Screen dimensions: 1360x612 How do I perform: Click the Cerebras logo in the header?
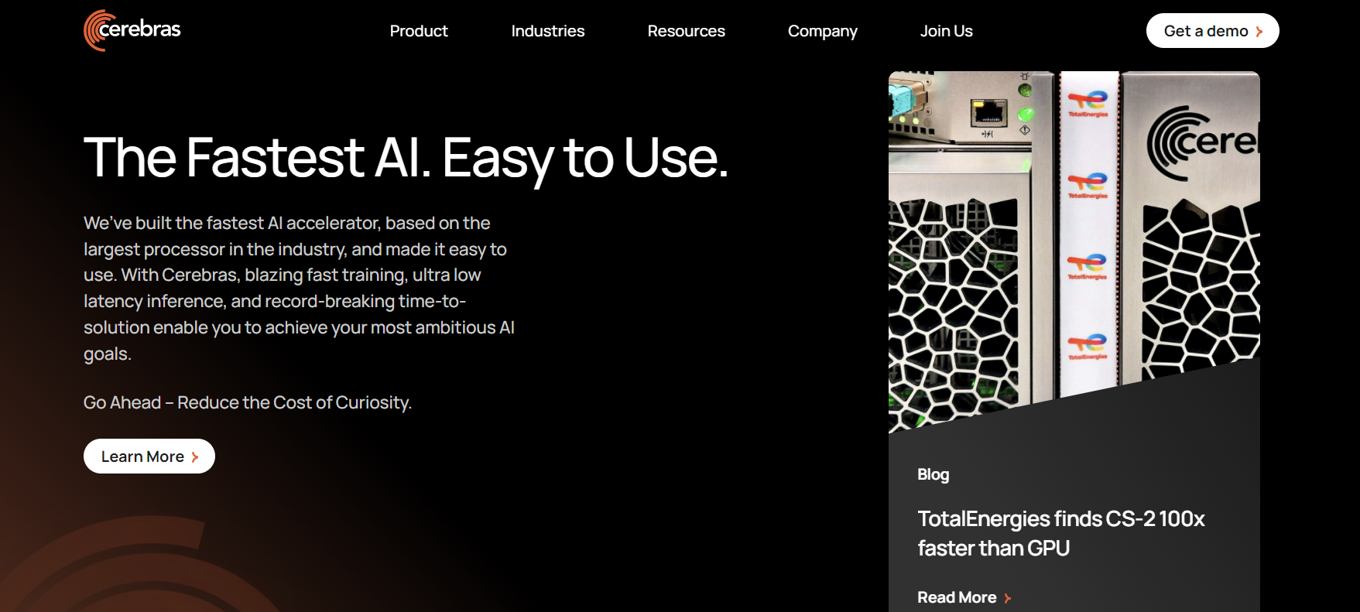coord(132,30)
